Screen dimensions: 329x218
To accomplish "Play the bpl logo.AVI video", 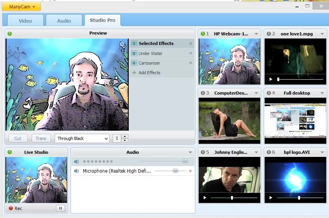I will point(271,198).
